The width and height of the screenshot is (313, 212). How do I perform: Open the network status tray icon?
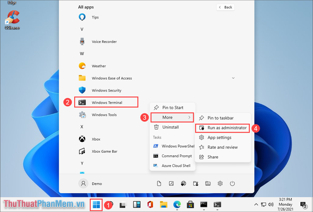263,204
